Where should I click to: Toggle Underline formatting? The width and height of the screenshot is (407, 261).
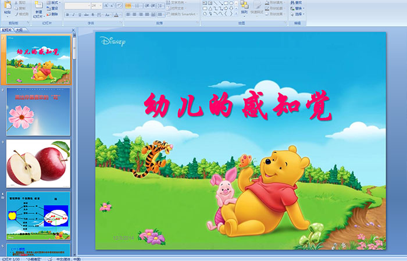(80, 15)
